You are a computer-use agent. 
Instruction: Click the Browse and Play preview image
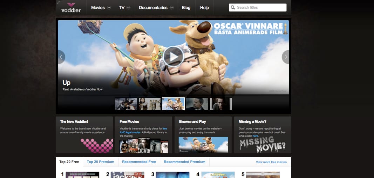tap(203, 145)
